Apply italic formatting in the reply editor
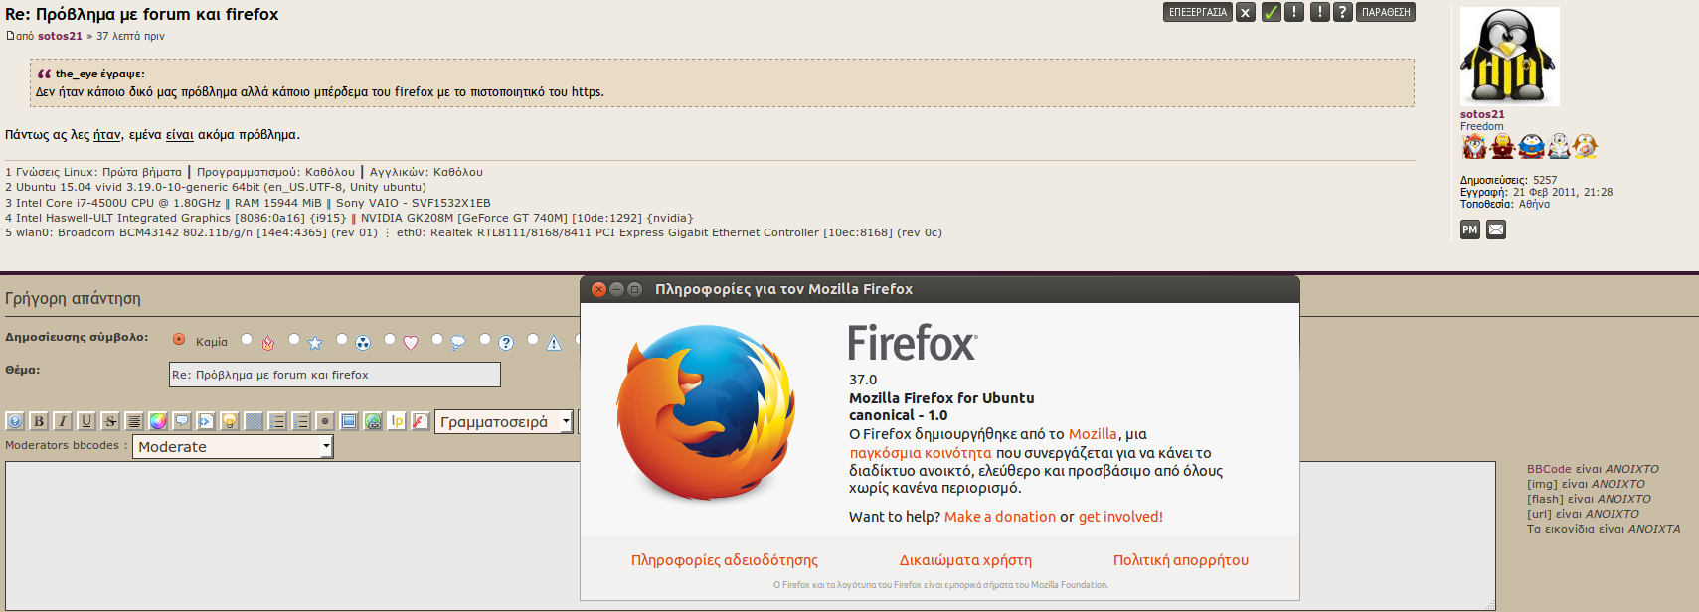The width and height of the screenshot is (1699, 612). 63,421
